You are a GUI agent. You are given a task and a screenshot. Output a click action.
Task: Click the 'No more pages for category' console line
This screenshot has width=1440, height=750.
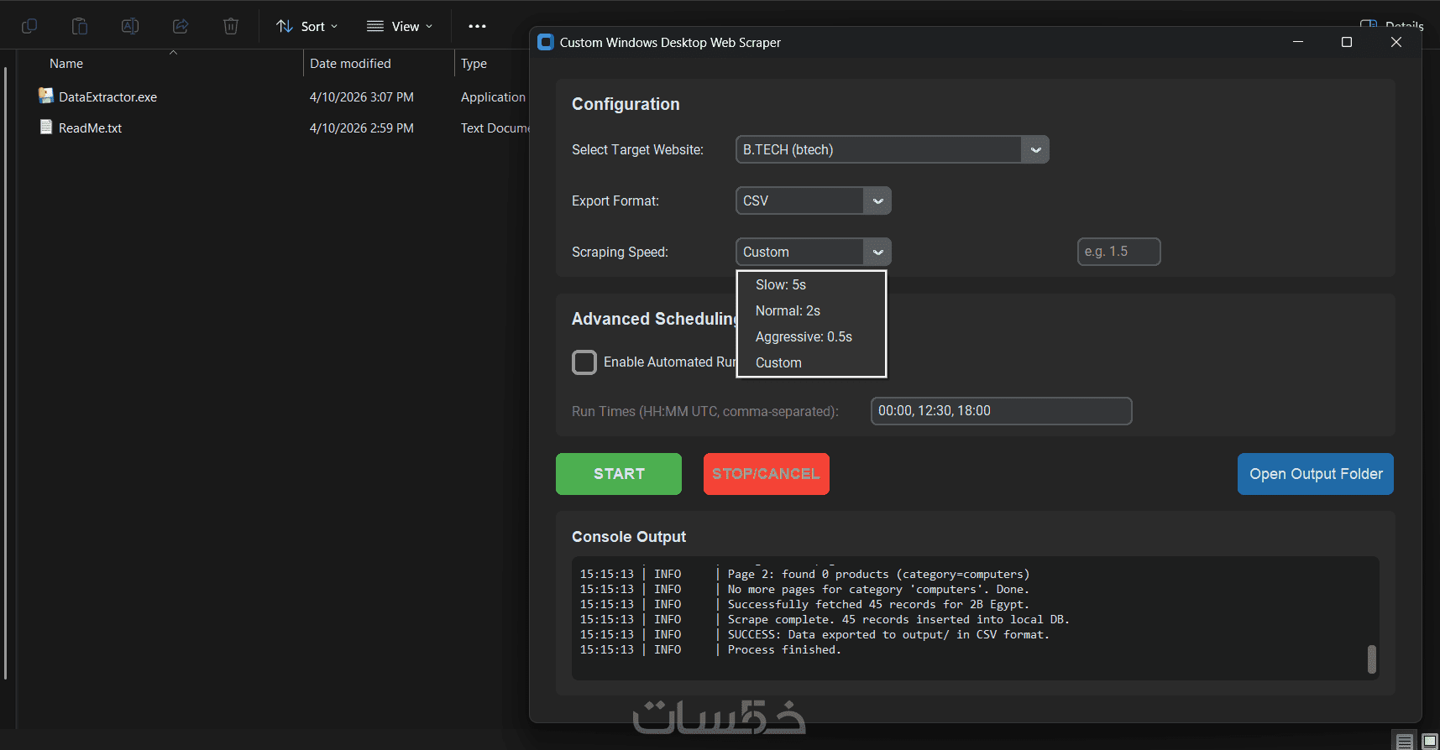click(878, 590)
